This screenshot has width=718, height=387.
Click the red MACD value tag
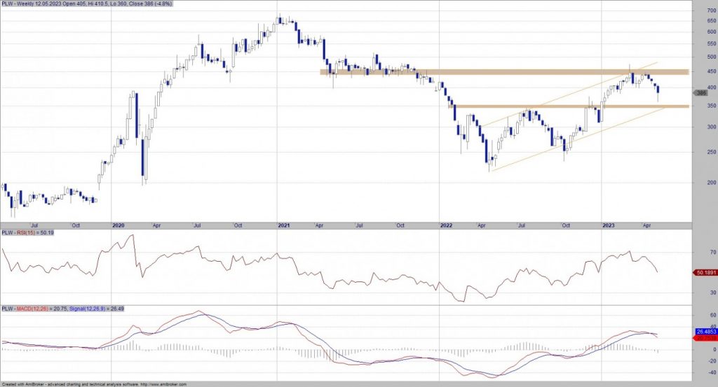tap(704, 338)
